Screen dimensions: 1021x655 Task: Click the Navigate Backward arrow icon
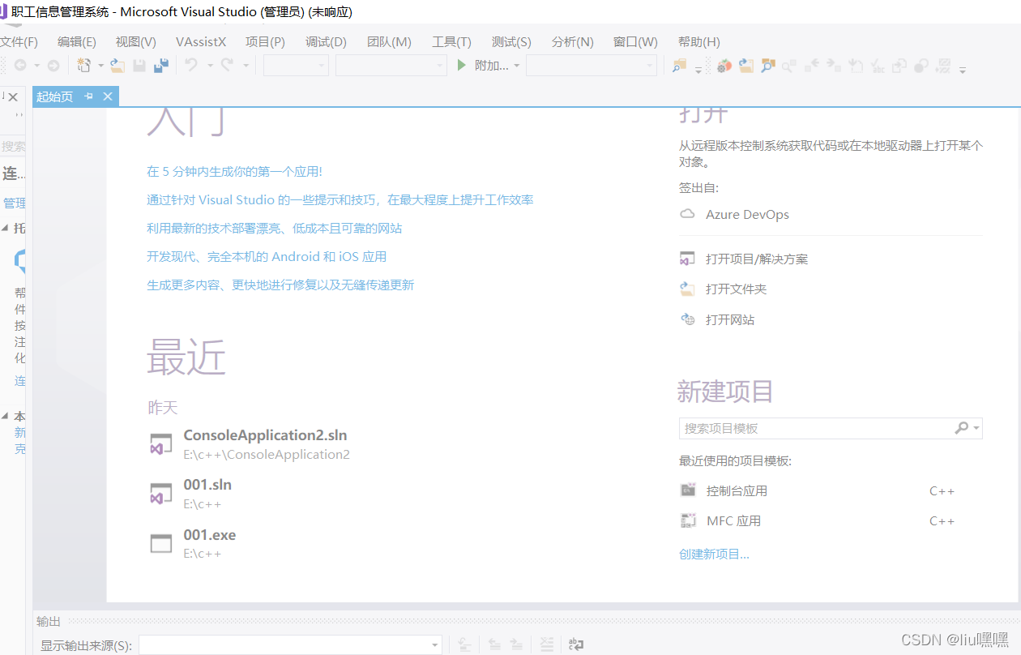19,66
